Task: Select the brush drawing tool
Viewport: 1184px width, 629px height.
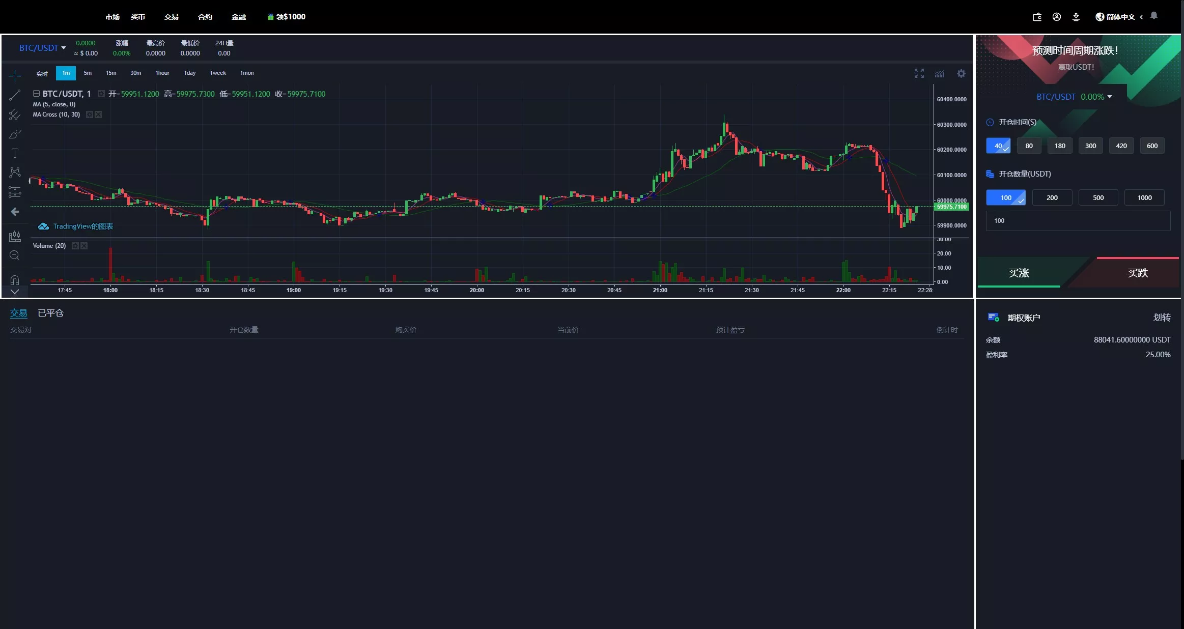Action: click(x=15, y=134)
